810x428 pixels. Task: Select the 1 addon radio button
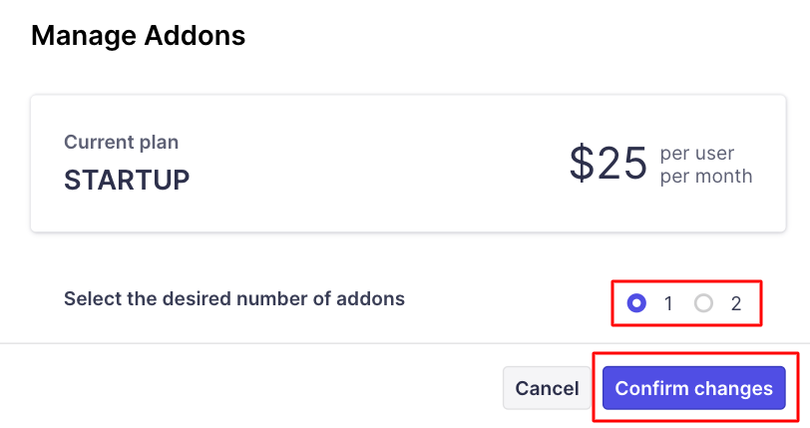click(x=638, y=303)
